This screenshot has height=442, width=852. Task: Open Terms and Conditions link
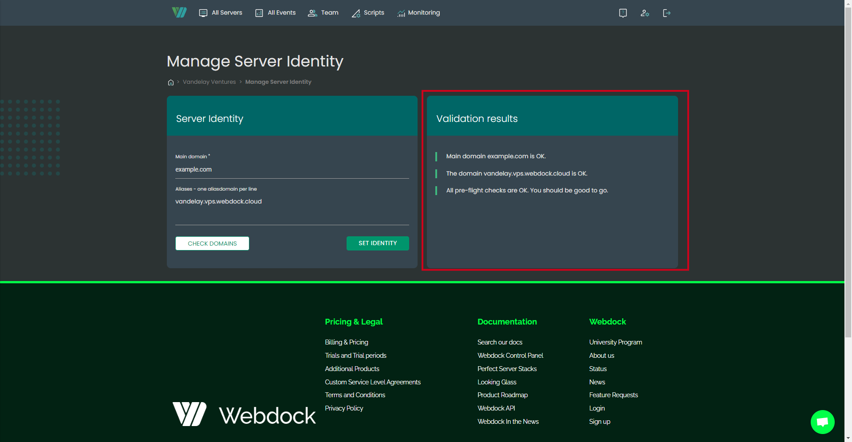click(355, 395)
